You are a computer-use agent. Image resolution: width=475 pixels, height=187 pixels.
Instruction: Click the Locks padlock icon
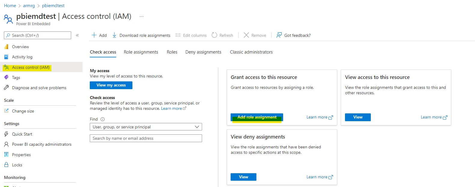point(6,165)
